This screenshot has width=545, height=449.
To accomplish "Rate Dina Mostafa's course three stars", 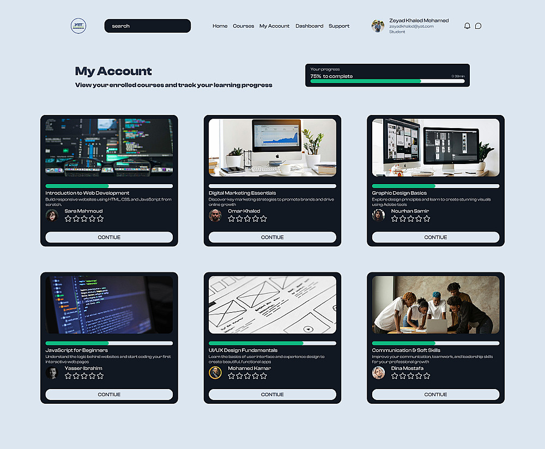I will tap(411, 375).
